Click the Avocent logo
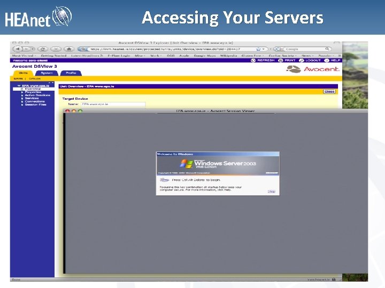The image size is (385, 288). (312, 69)
